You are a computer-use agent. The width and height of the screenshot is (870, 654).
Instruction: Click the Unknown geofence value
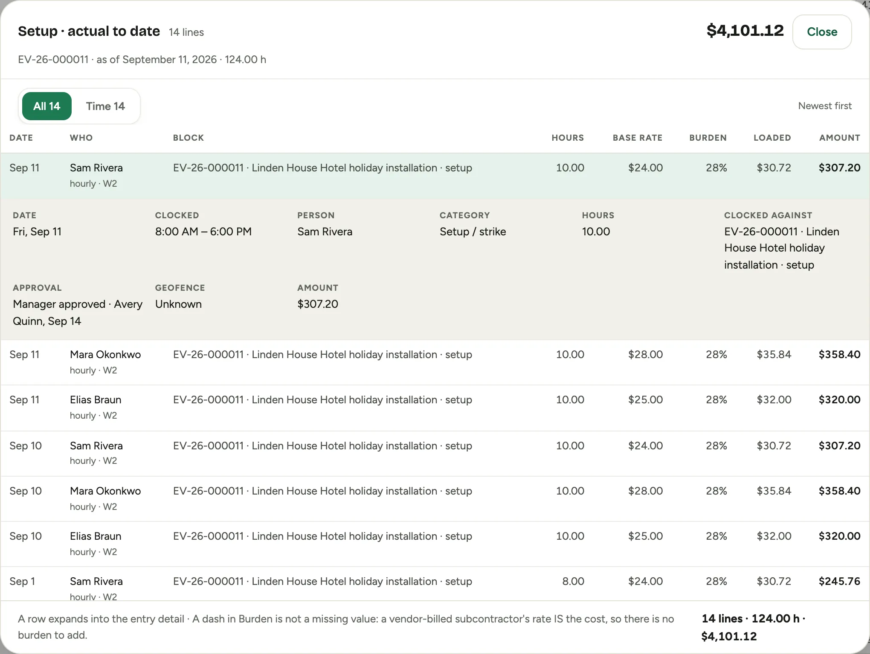coord(178,304)
